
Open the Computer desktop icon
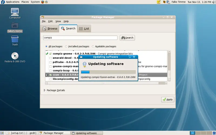(15, 13)
